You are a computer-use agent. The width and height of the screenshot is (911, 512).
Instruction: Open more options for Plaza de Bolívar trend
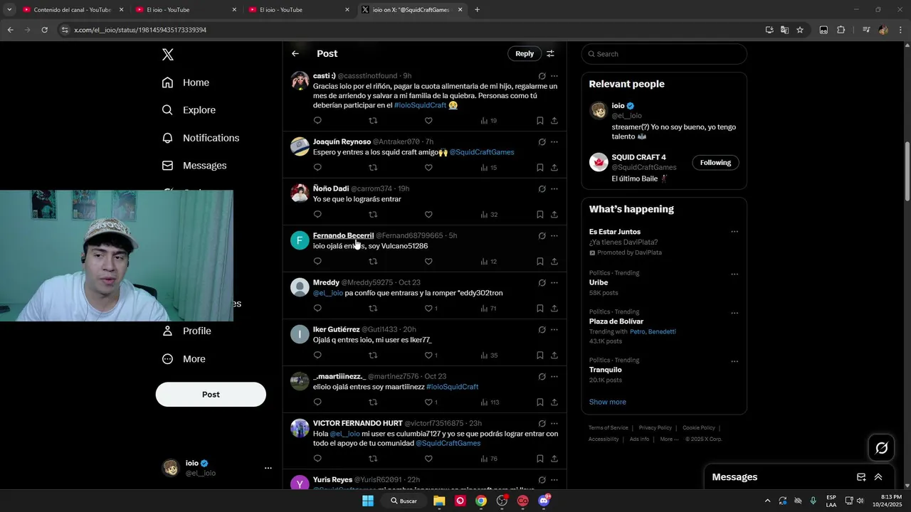pos(734,314)
